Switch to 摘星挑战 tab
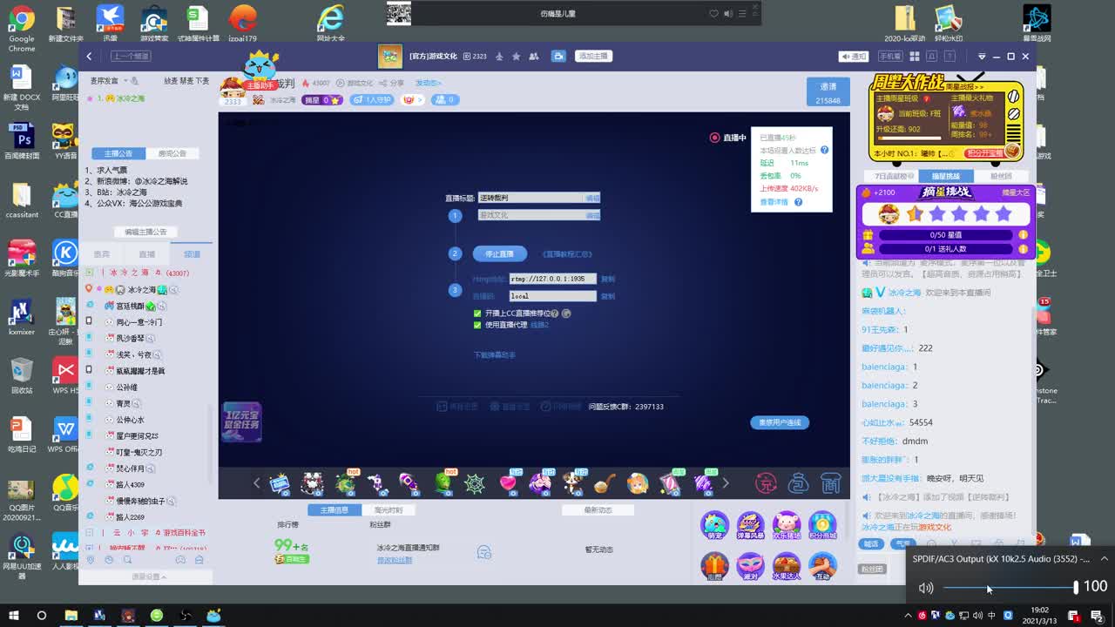The height and width of the screenshot is (627, 1115). point(946,176)
